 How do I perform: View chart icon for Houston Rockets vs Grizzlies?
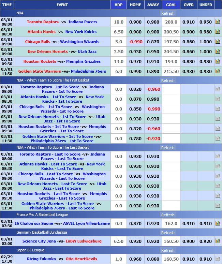pyautogui.click(x=218, y=61)
